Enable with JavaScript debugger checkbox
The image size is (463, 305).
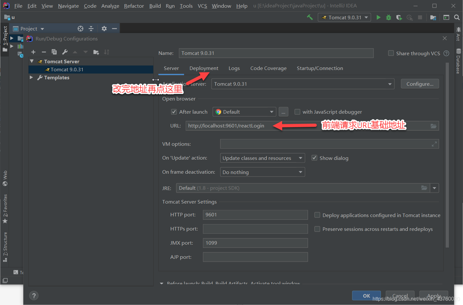[297, 112]
